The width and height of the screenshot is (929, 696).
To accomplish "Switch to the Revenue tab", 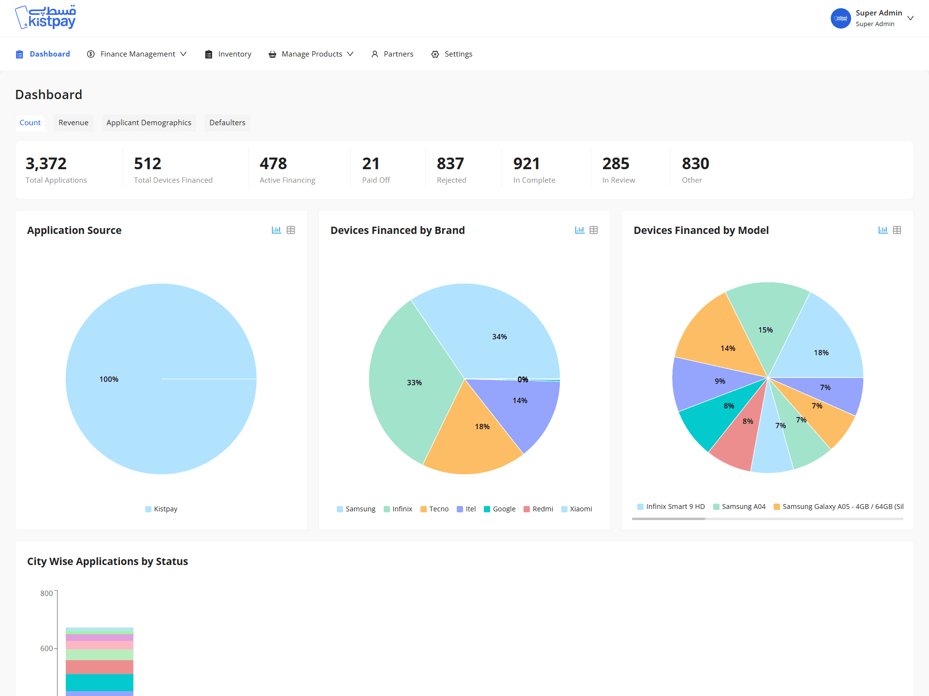I will click(74, 123).
